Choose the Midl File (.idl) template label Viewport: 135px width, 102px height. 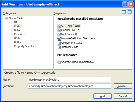[x=69, y=34]
